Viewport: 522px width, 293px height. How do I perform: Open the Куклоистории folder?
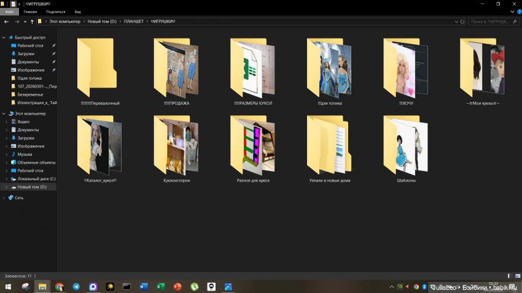pyautogui.click(x=177, y=146)
